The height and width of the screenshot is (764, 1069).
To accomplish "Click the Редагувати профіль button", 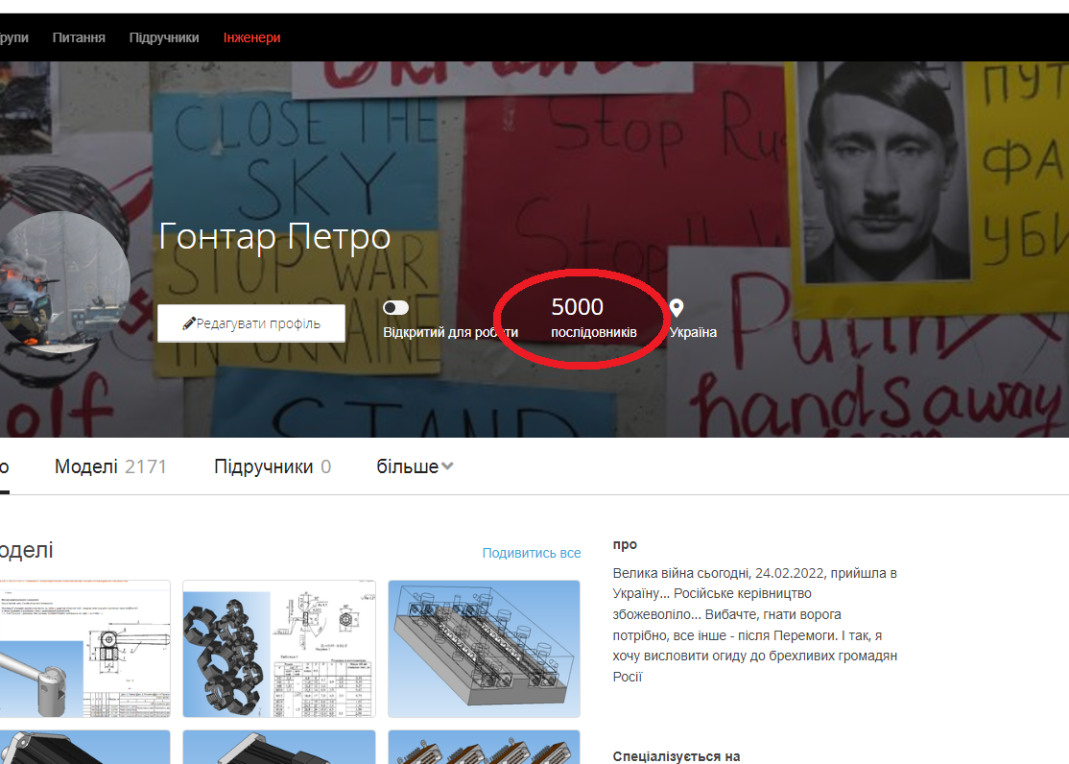I will coord(250,323).
